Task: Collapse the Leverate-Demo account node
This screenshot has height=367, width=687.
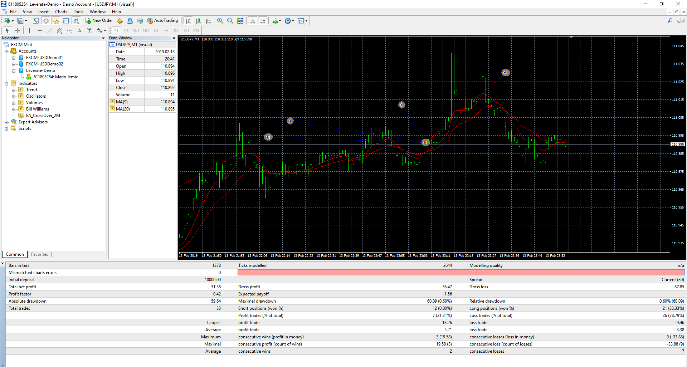Action: 14,70
